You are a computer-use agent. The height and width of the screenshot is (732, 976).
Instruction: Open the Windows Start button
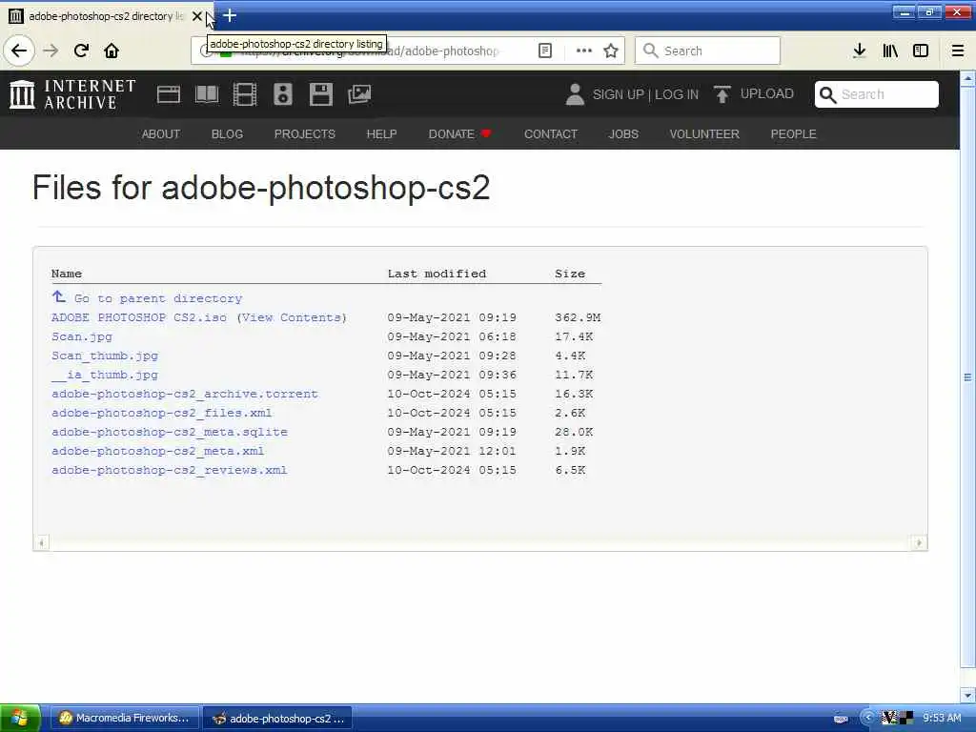(x=20, y=718)
